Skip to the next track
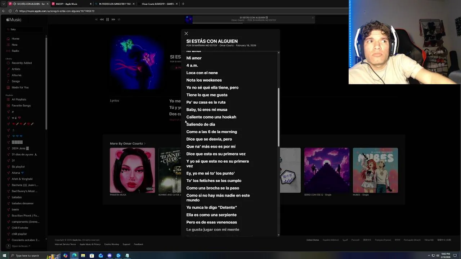Screen dimensions: 461x259 coord(113,19)
